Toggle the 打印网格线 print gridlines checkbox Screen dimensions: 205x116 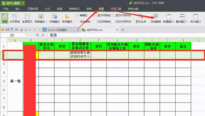click(x=95, y=21)
